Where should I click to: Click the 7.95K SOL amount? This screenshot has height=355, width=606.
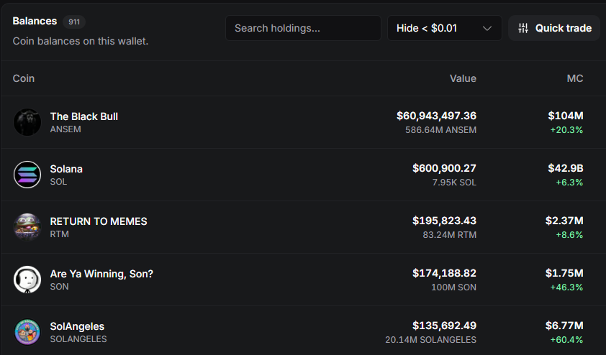[454, 183]
